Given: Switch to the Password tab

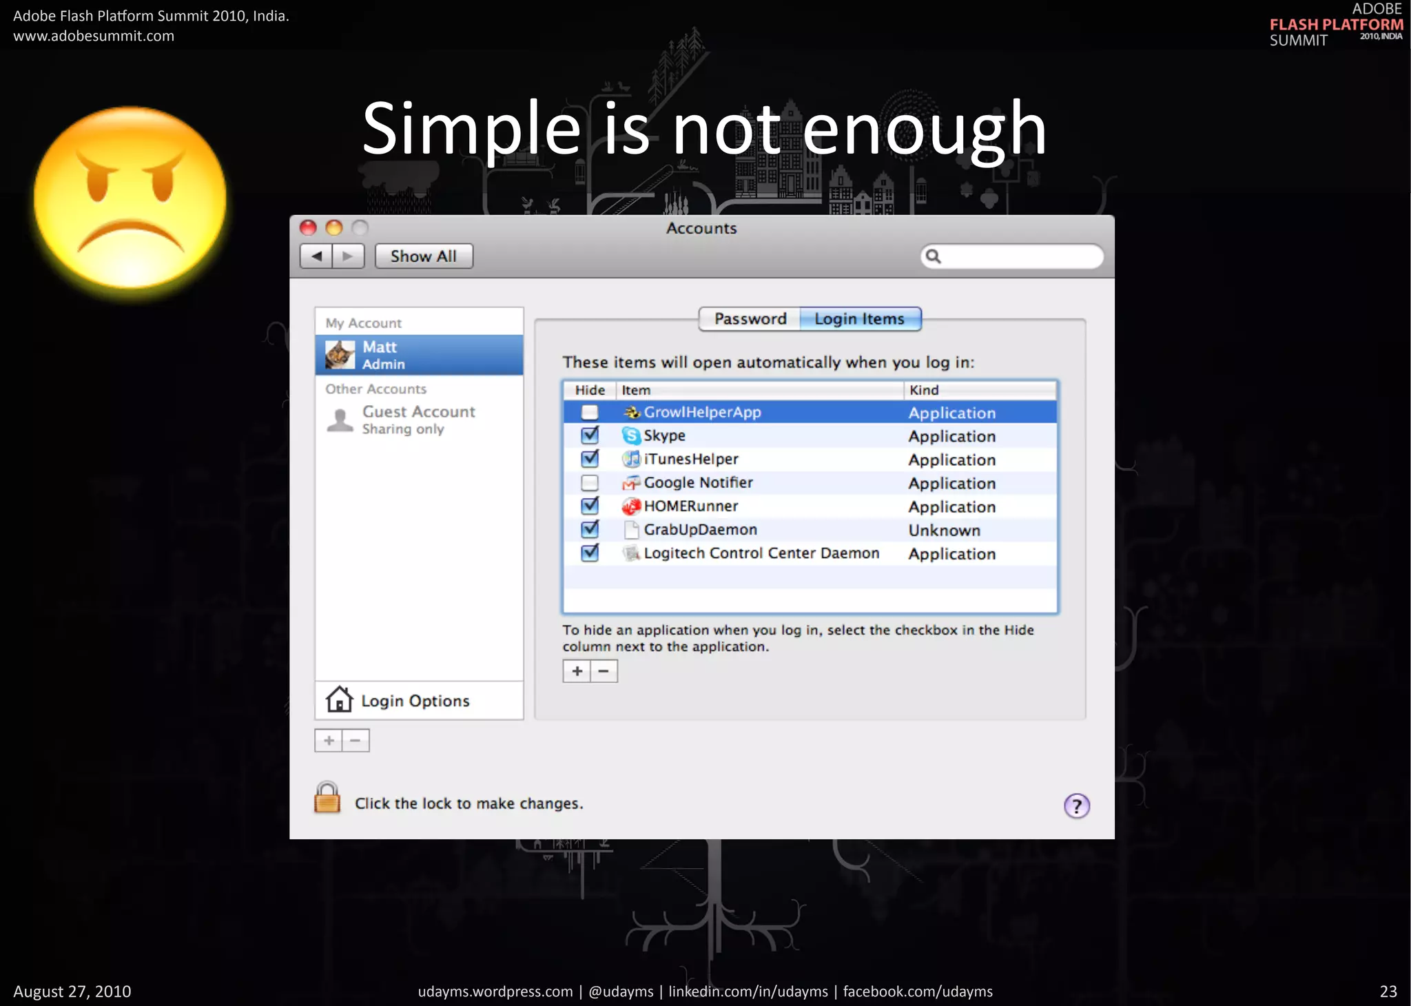Looking at the screenshot, I should tap(750, 319).
